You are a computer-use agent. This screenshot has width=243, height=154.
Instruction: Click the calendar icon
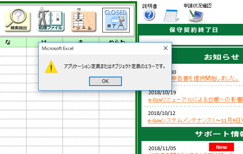click(172, 16)
